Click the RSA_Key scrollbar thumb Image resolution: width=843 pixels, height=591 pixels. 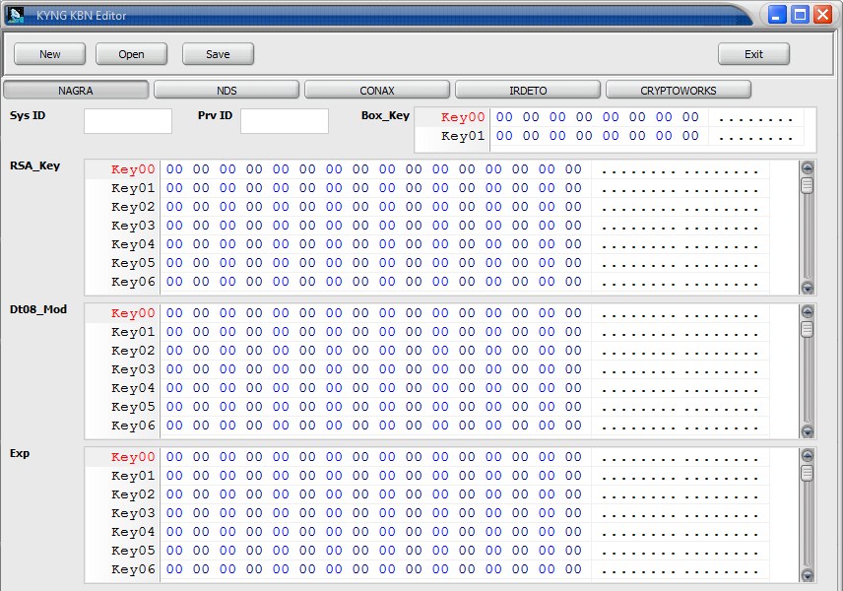tap(807, 185)
